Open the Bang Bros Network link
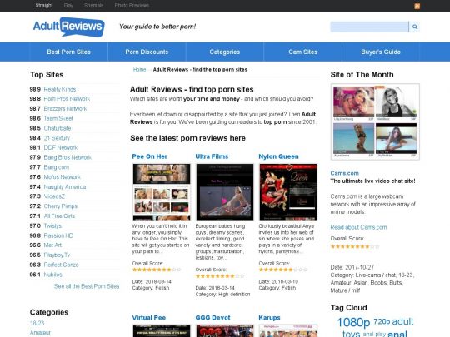 [67, 157]
